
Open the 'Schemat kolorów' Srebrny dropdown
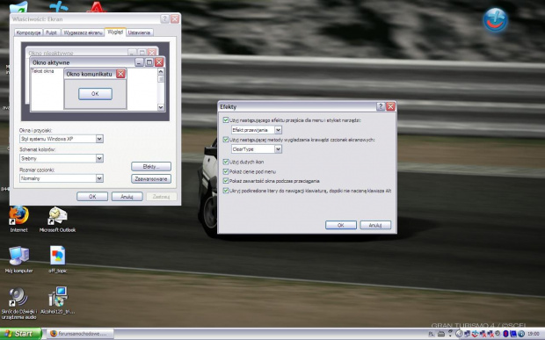pos(99,158)
